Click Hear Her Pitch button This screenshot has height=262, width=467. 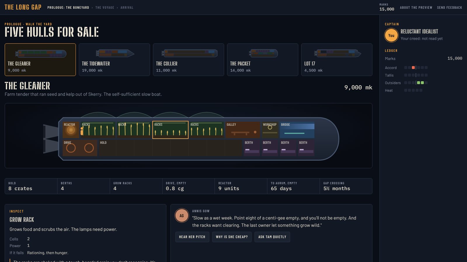(192, 237)
